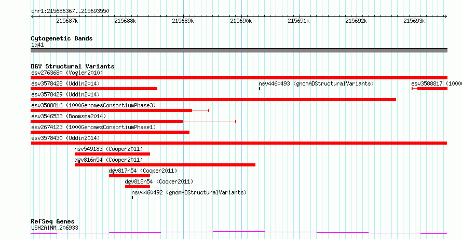Click the 215690k ruler tick label
Image resolution: width=462 pixels, height=239 pixels.
pyautogui.click(x=241, y=21)
